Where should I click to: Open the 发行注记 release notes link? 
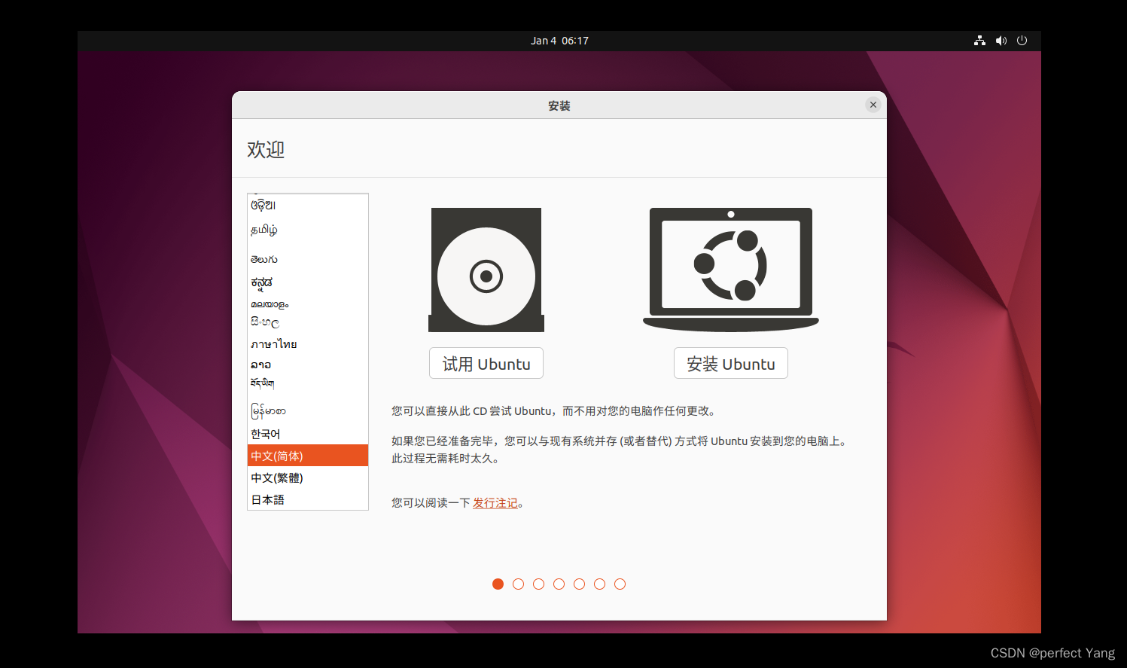[x=495, y=503]
